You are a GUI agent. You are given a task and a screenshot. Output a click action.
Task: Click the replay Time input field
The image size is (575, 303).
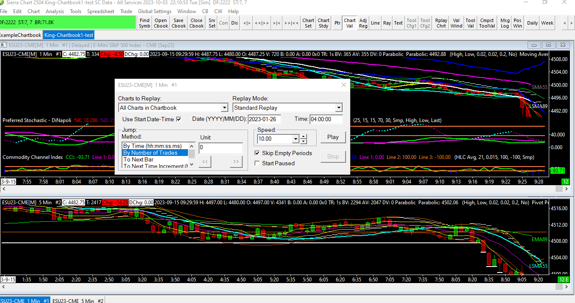(326, 119)
